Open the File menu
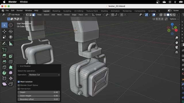This screenshot has width=184, height=103. (x=7, y=11)
